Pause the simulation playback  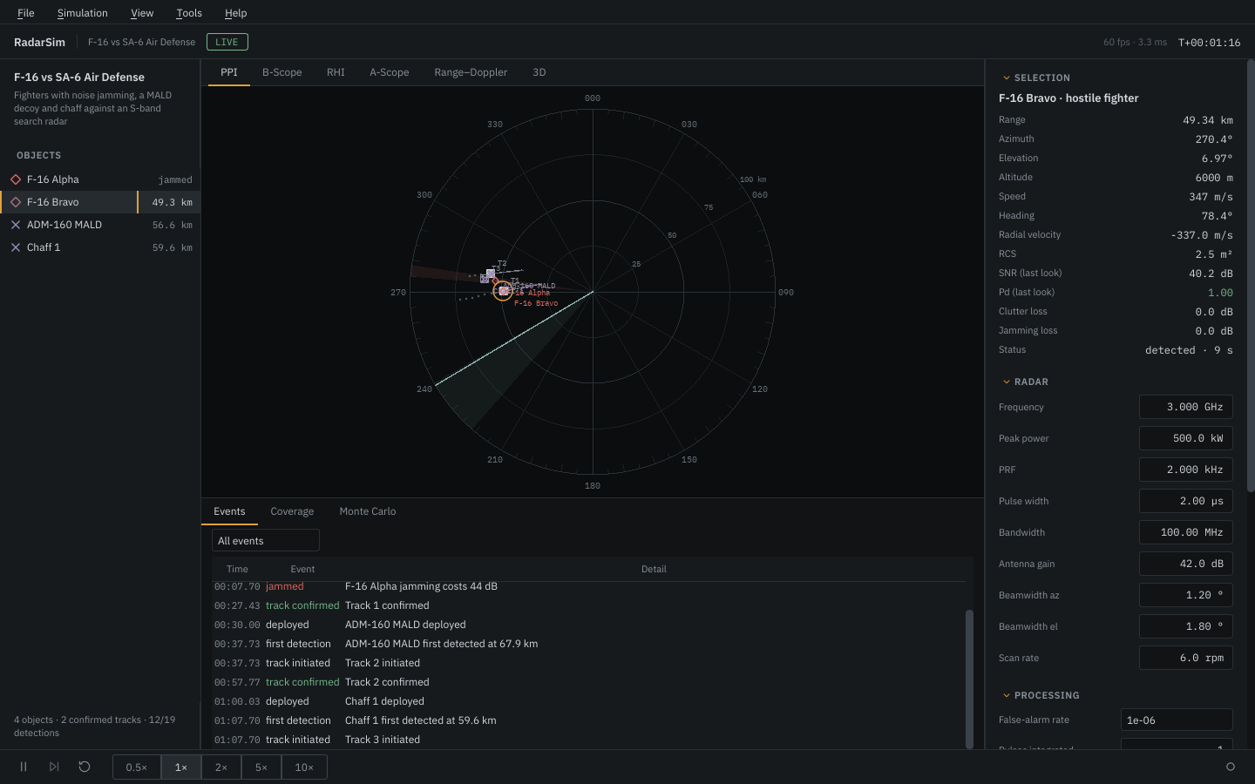24,767
